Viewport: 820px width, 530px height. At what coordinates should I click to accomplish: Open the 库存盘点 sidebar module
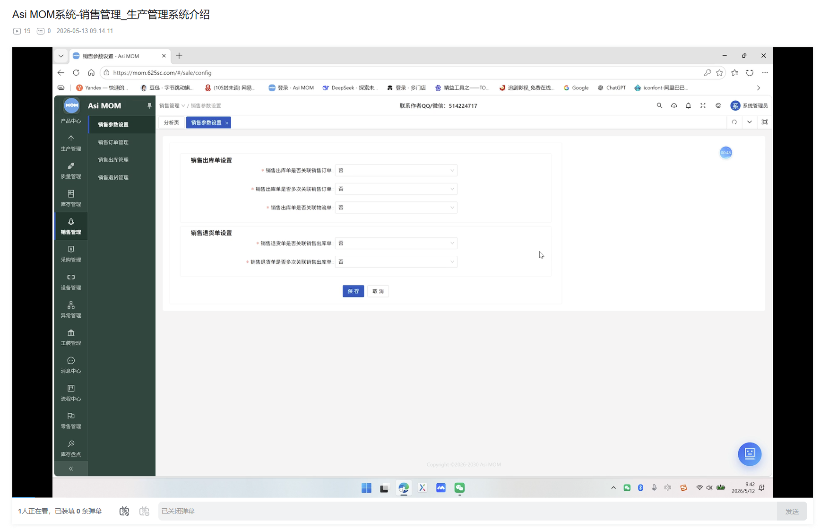tap(71, 448)
